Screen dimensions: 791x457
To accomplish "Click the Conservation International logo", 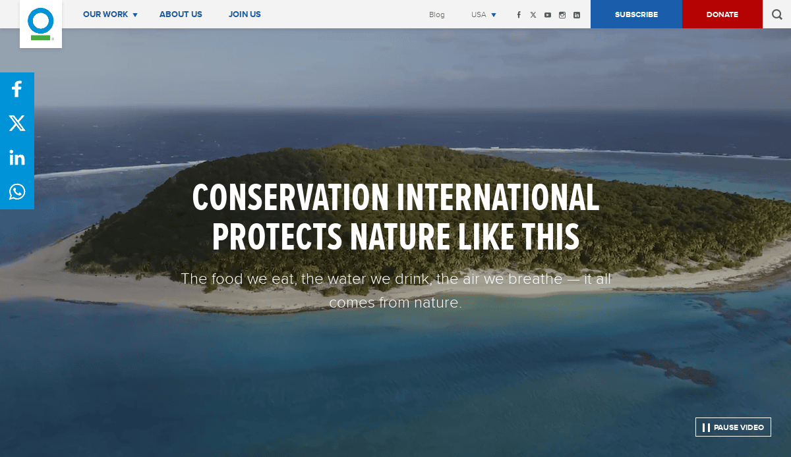I will (41, 24).
